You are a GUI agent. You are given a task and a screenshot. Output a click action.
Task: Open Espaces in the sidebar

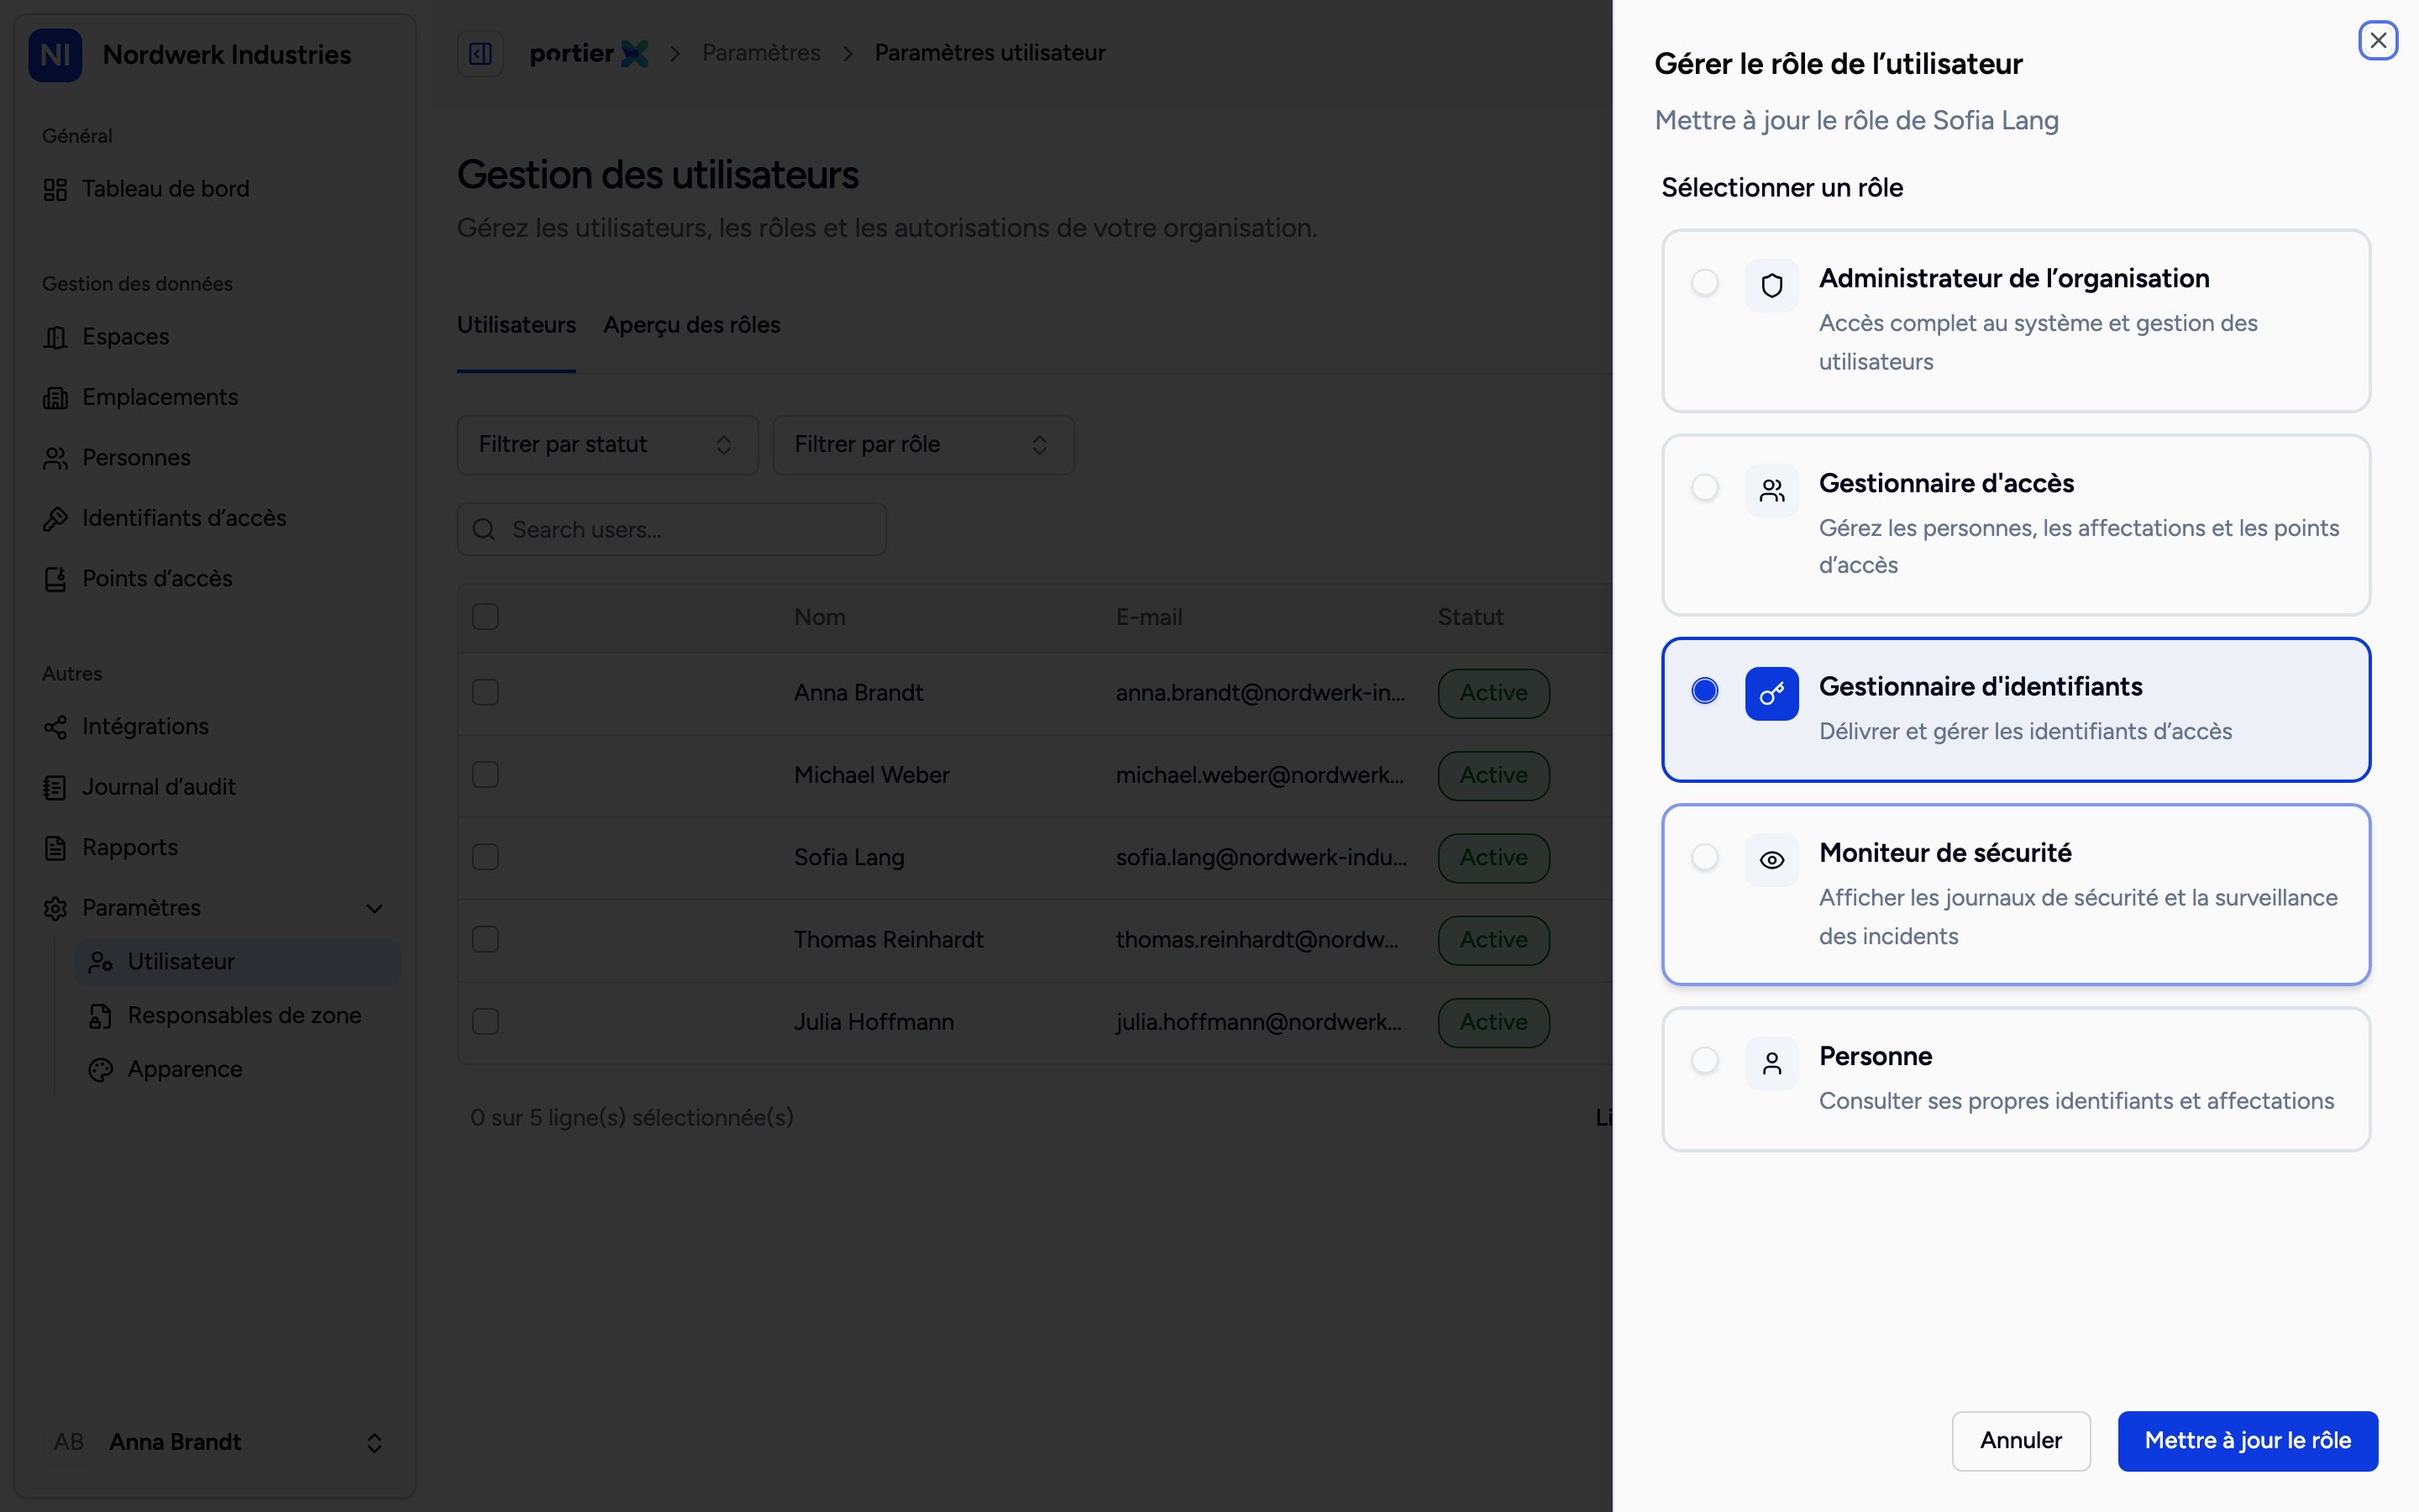tap(215, 337)
